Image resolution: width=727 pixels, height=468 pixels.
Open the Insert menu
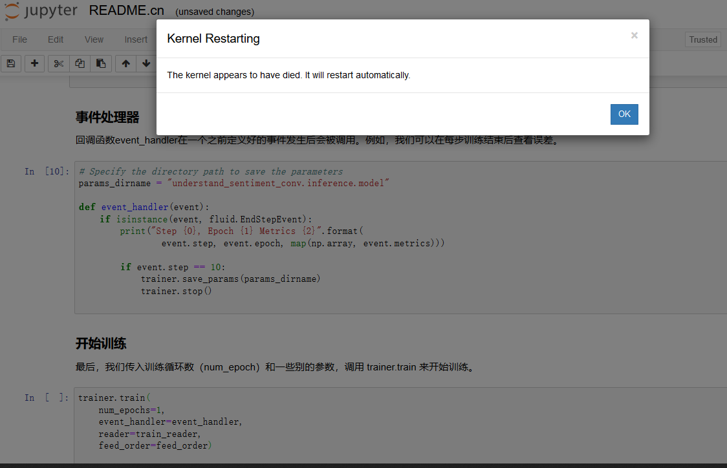(136, 39)
